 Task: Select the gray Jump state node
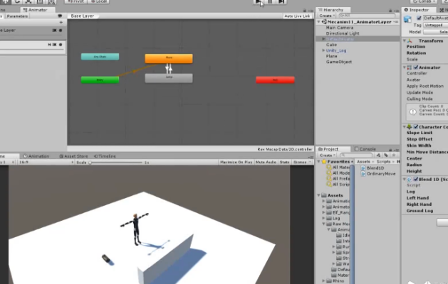[x=169, y=78]
